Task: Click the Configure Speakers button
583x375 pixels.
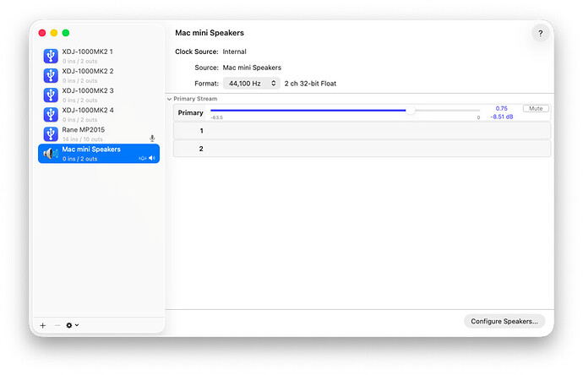Action: click(x=504, y=321)
